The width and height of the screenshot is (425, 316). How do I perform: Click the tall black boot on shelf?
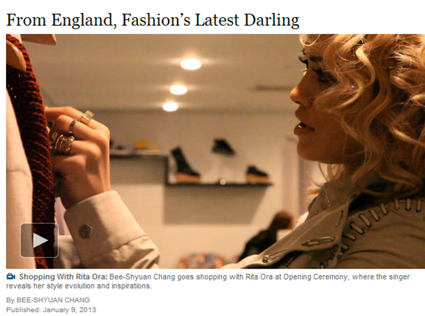coord(185,164)
